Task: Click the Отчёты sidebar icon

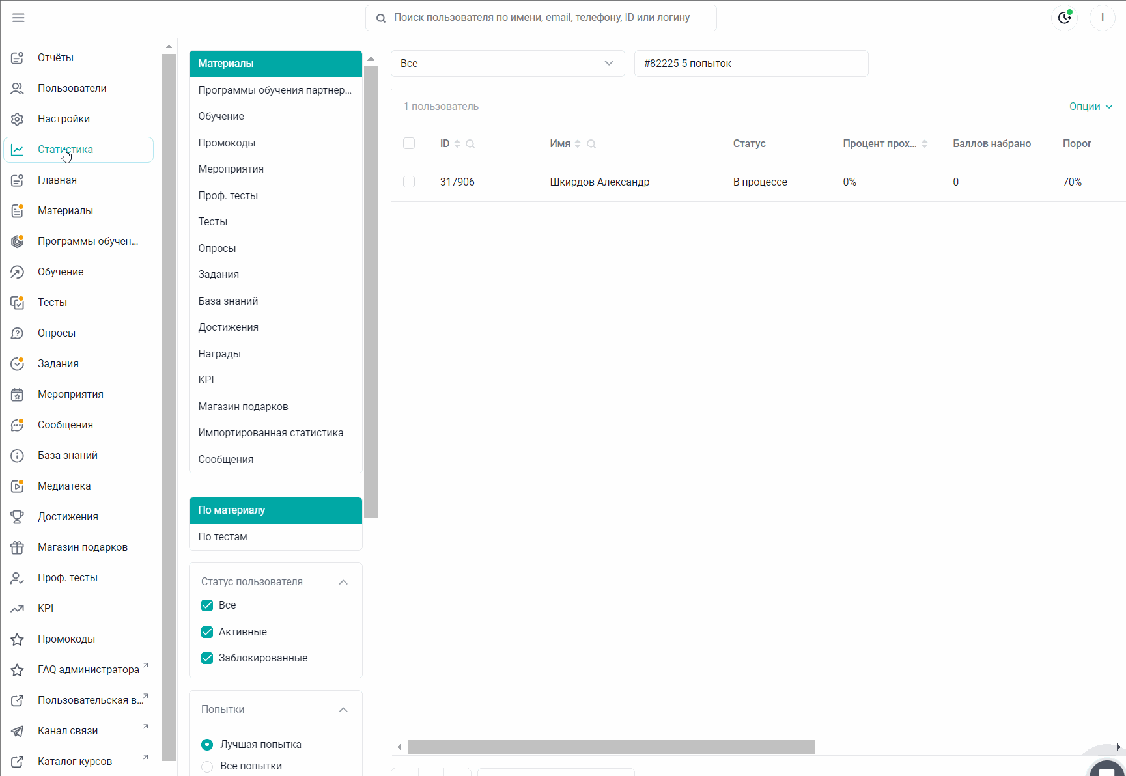Action: [x=18, y=58]
